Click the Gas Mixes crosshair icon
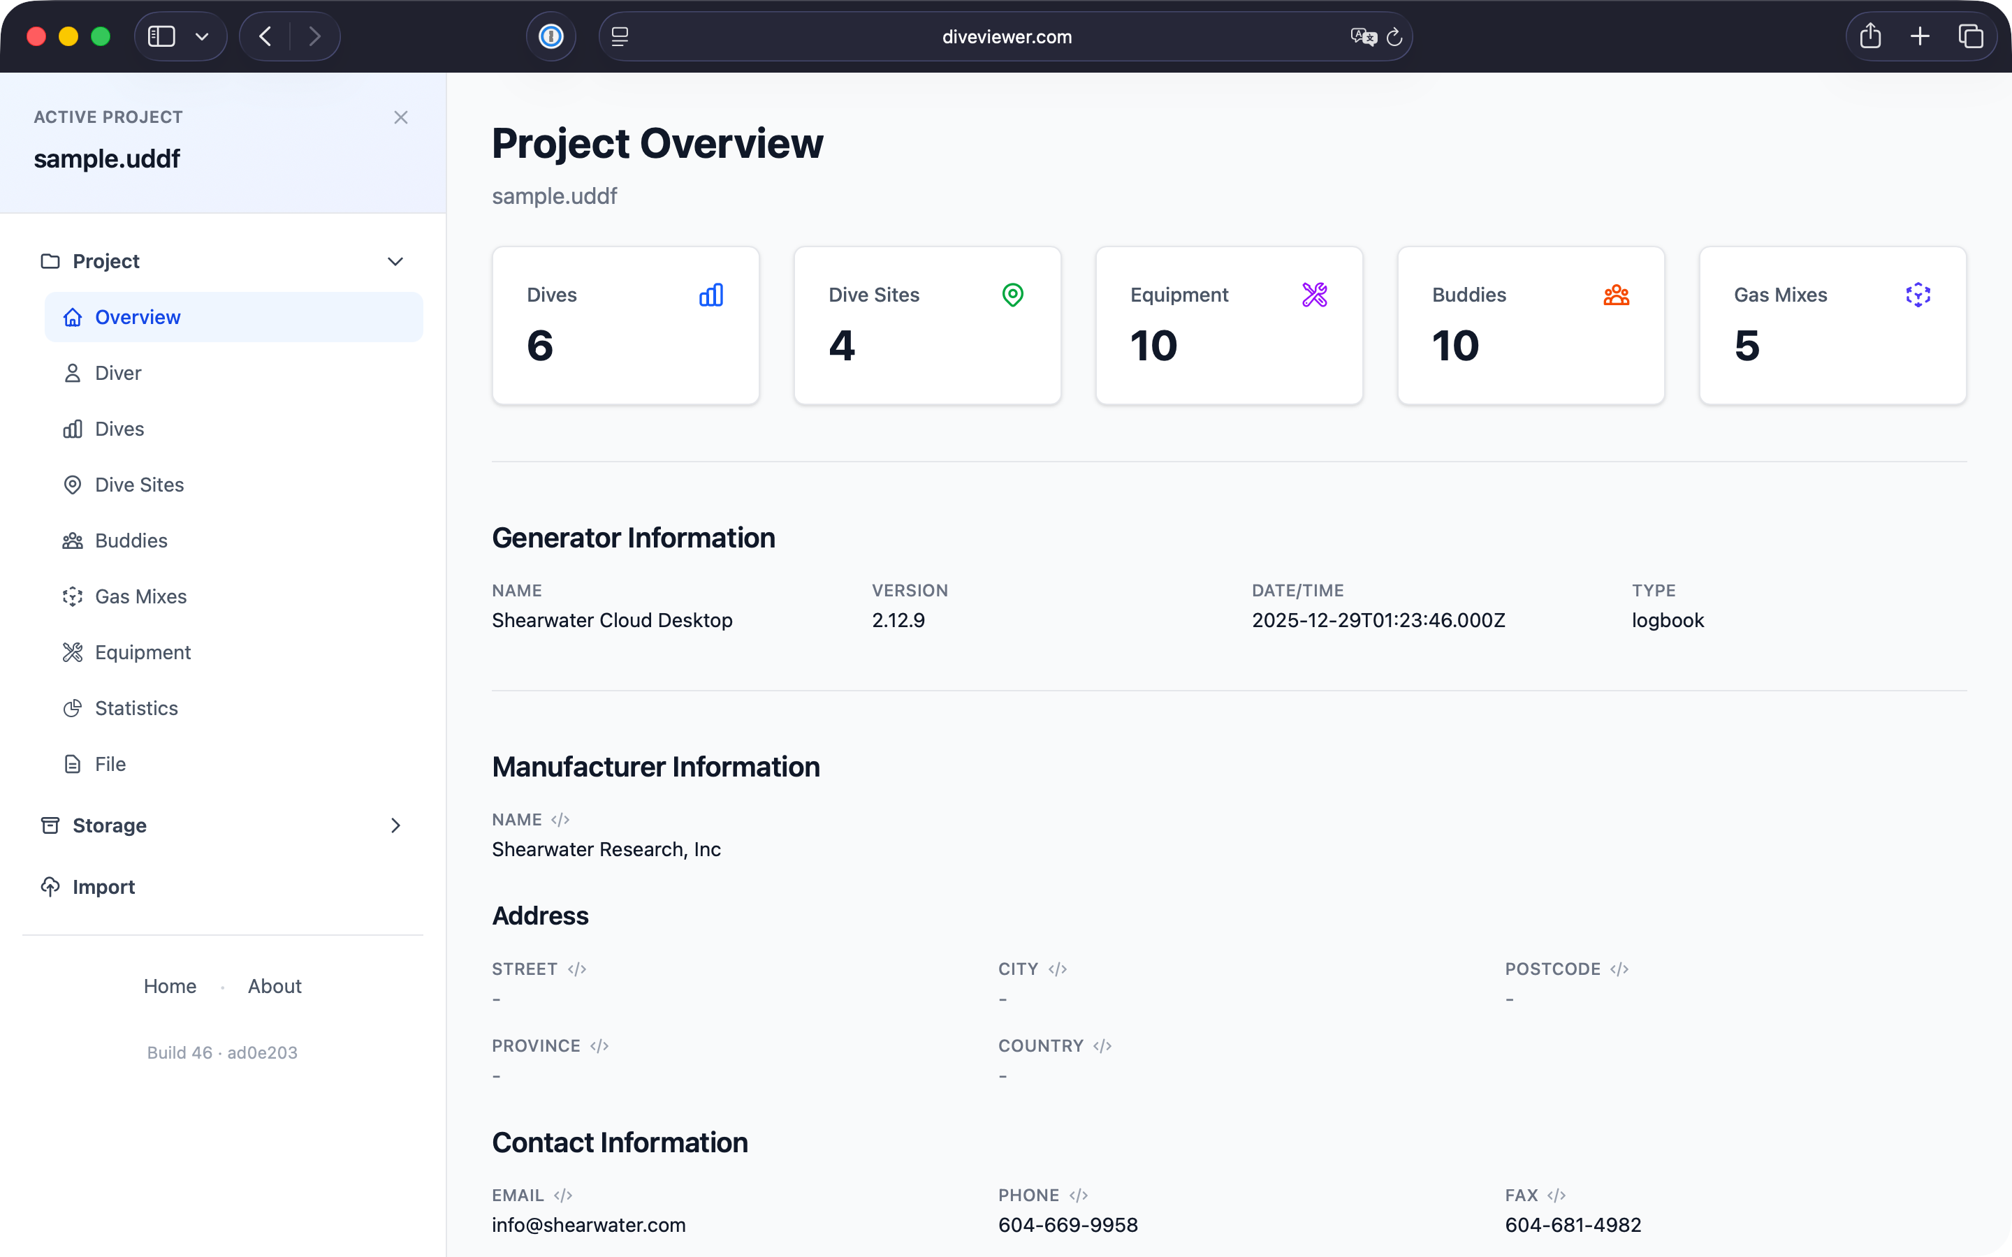The height and width of the screenshot is (1257, 2012). point(73,596)
